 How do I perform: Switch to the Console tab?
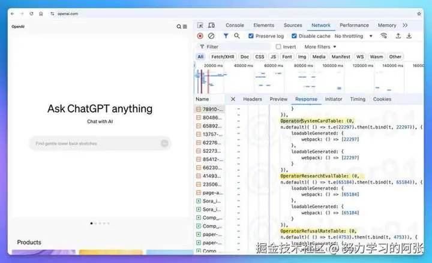coord(235,25)
